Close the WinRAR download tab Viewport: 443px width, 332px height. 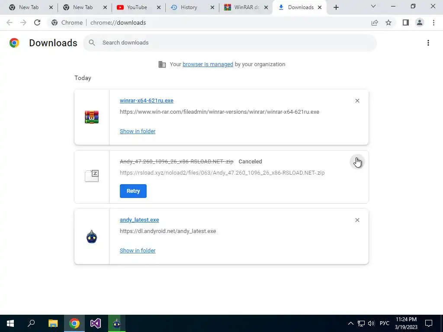pyautogui.click(x=266, y=7)
